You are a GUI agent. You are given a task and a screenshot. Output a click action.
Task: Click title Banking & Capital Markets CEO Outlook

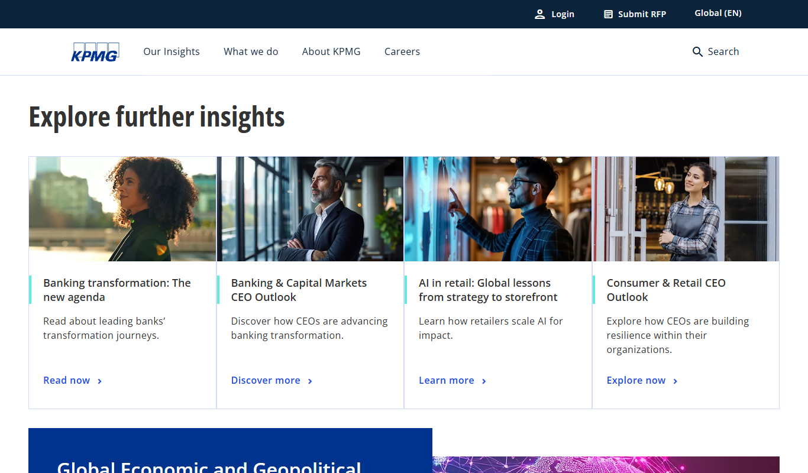[299, 290]
